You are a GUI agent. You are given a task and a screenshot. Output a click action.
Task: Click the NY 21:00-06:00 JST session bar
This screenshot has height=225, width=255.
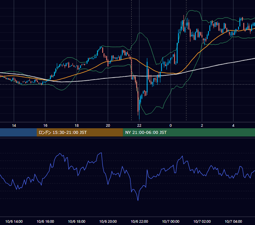[x=189, y=132]
